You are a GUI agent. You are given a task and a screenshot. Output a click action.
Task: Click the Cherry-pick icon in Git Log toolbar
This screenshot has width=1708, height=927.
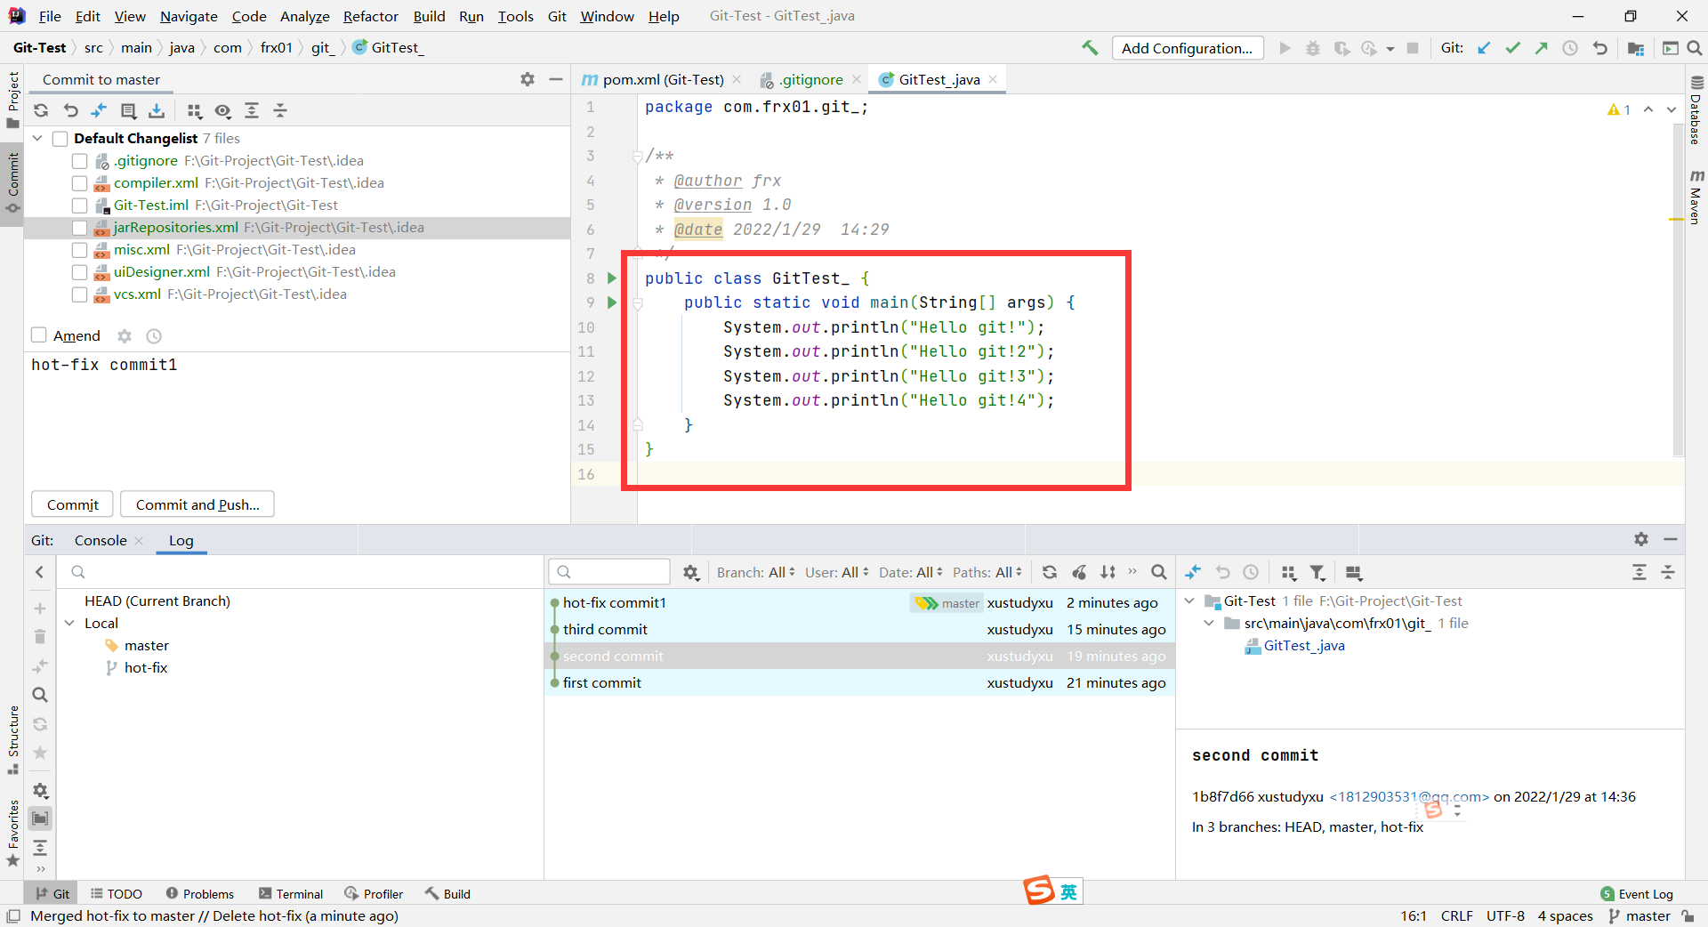pyautogui.click(x=1079, y=572)
